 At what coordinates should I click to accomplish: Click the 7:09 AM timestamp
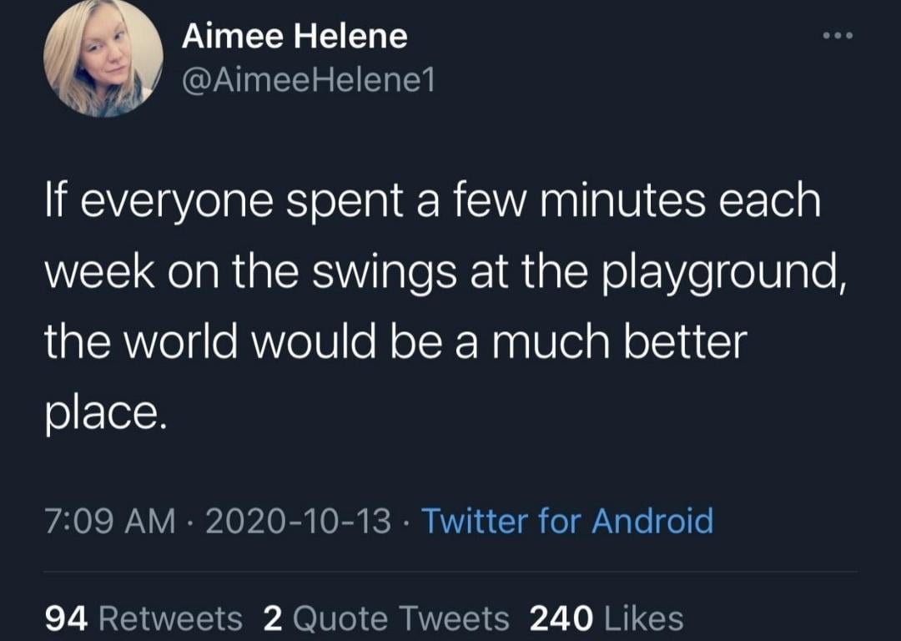click(x=110, y=522)
